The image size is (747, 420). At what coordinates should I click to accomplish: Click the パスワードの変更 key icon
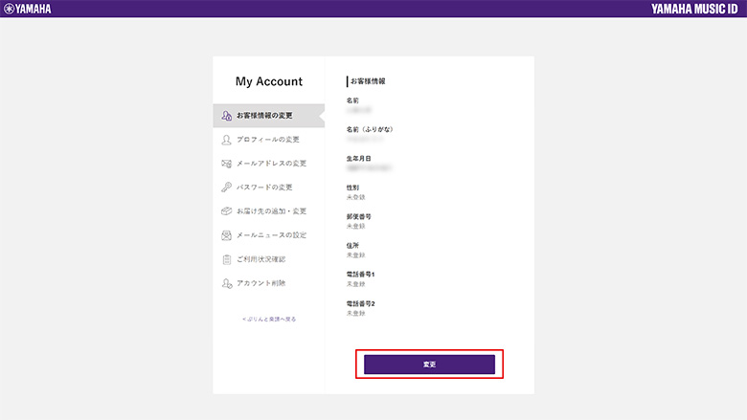(x=226, y=188)
